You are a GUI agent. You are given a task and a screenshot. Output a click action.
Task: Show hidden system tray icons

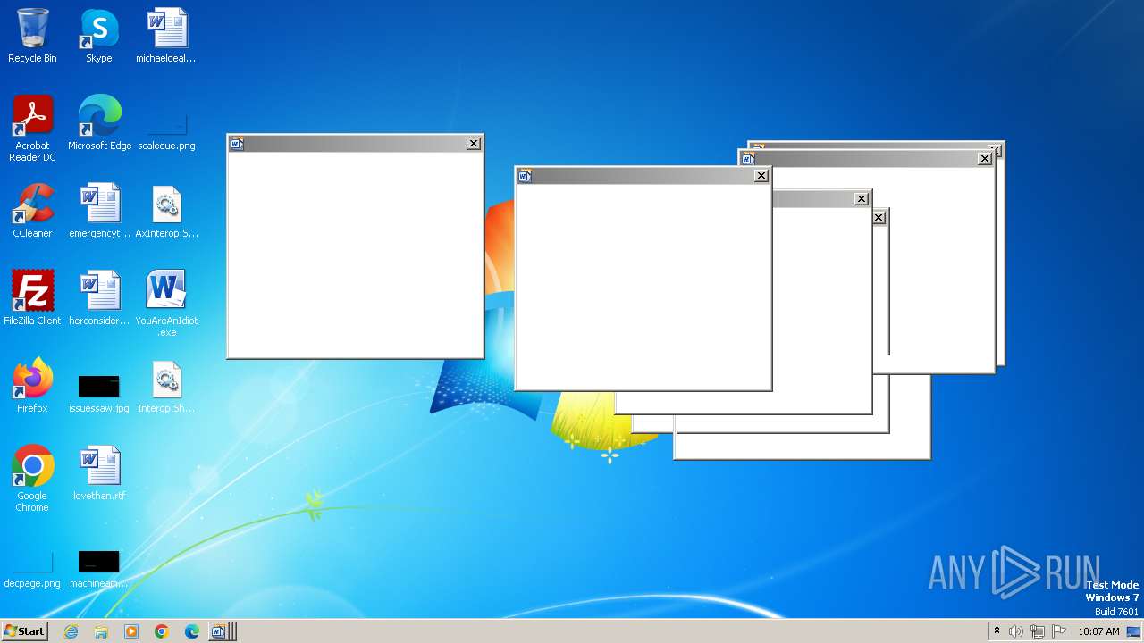997,631
